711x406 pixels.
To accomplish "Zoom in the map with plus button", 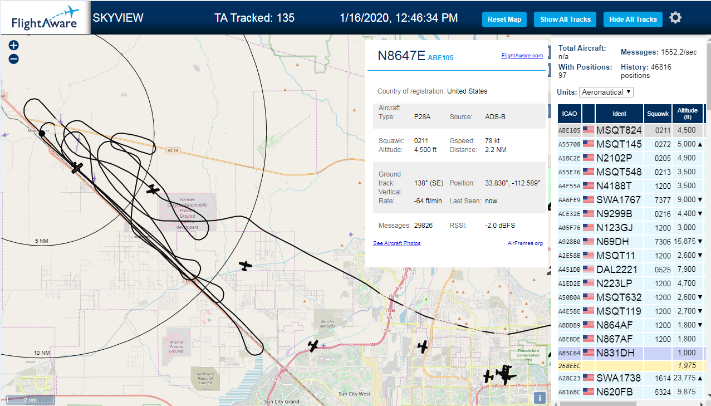I will [14, 46].
